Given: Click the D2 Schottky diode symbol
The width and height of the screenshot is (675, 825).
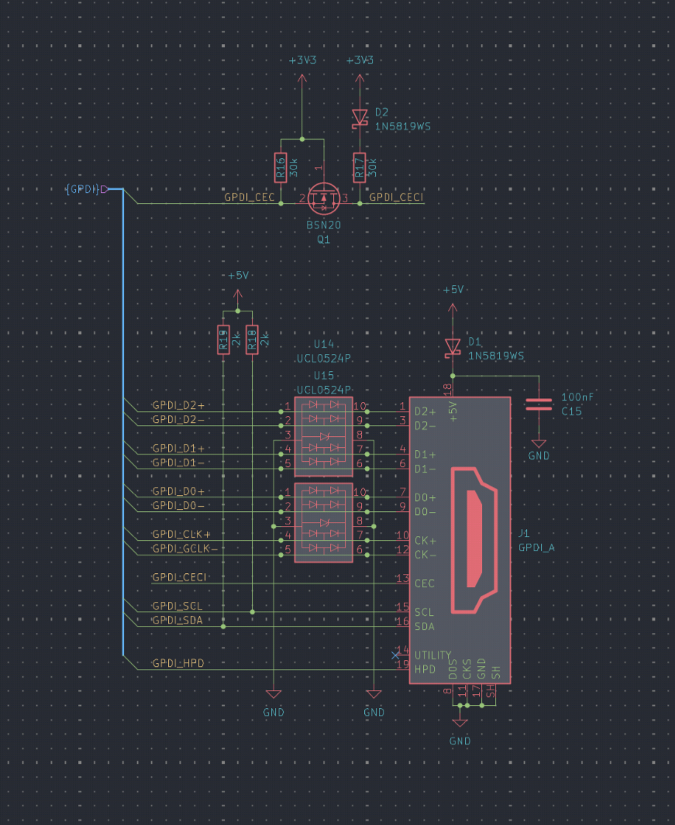Looking at the screenshot, I should (x=359, y=116).
